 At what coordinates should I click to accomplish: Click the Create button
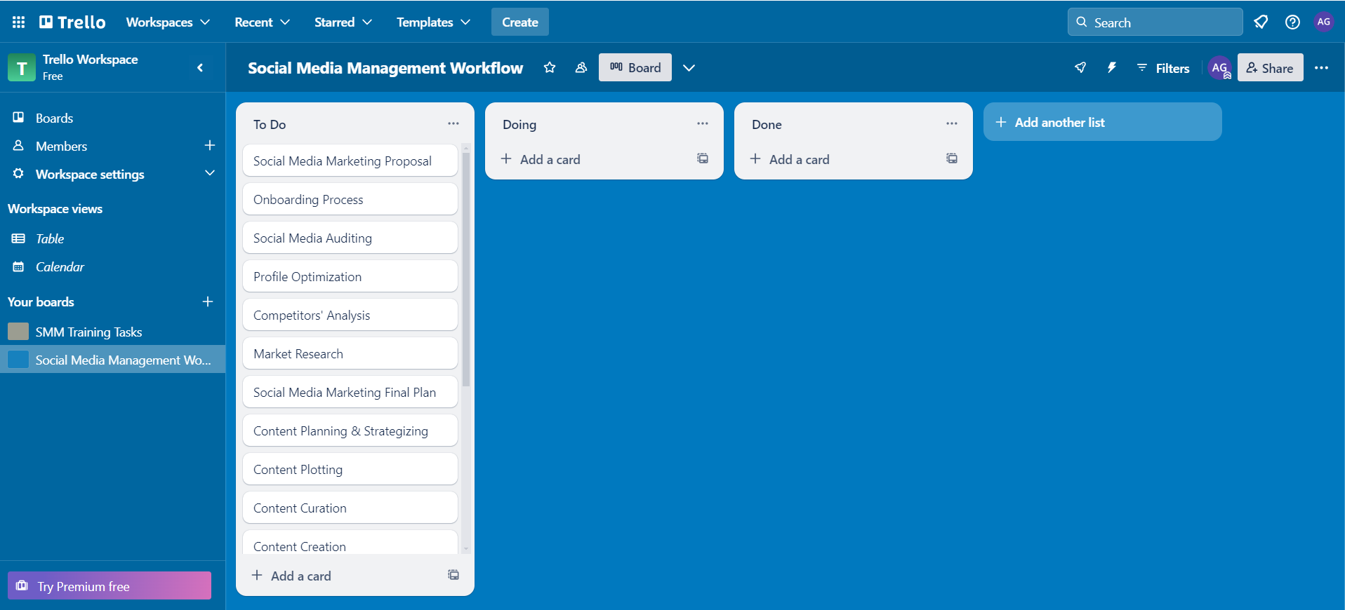coord(520,22)
